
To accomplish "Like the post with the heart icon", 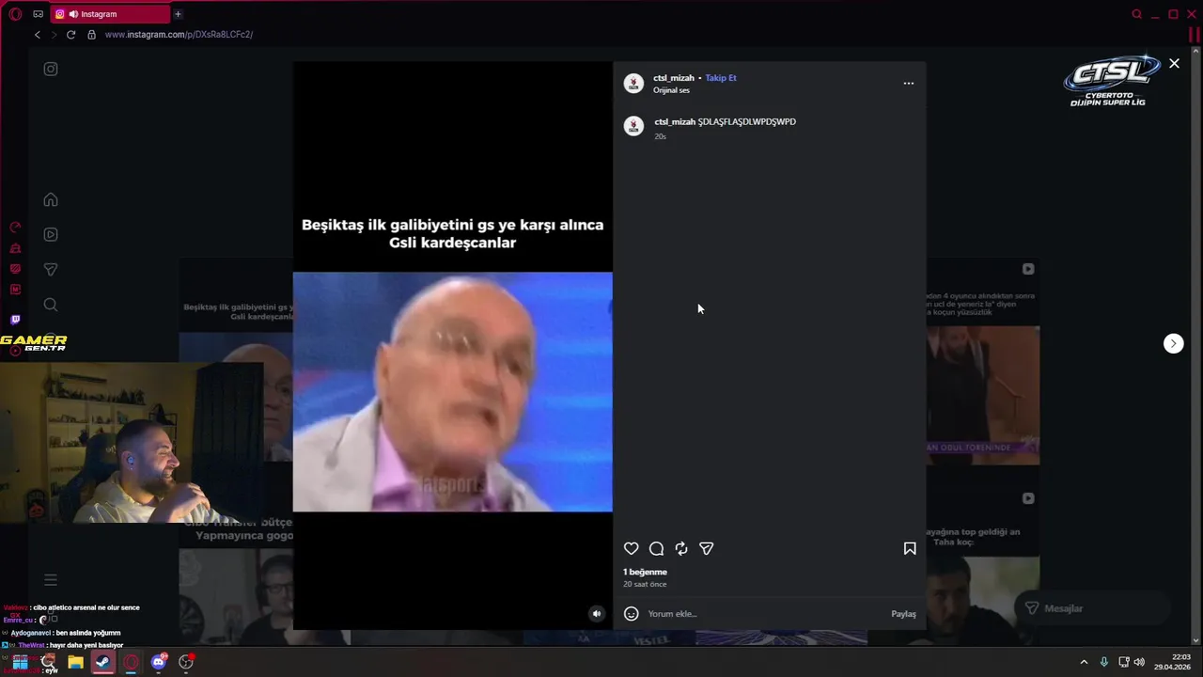I will click(x=632, y=549).
